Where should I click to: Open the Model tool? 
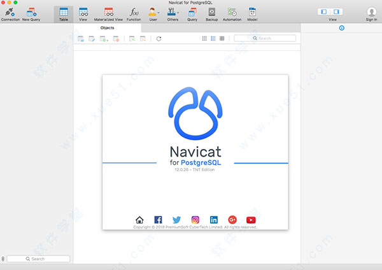coord(252,15)
